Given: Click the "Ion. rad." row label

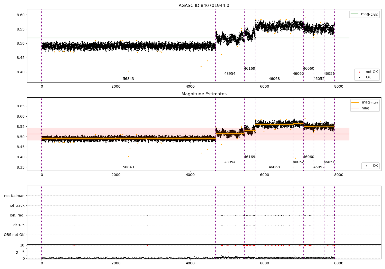Looking at the screenshot, I should pyautogui.click(x=17, y=215).
